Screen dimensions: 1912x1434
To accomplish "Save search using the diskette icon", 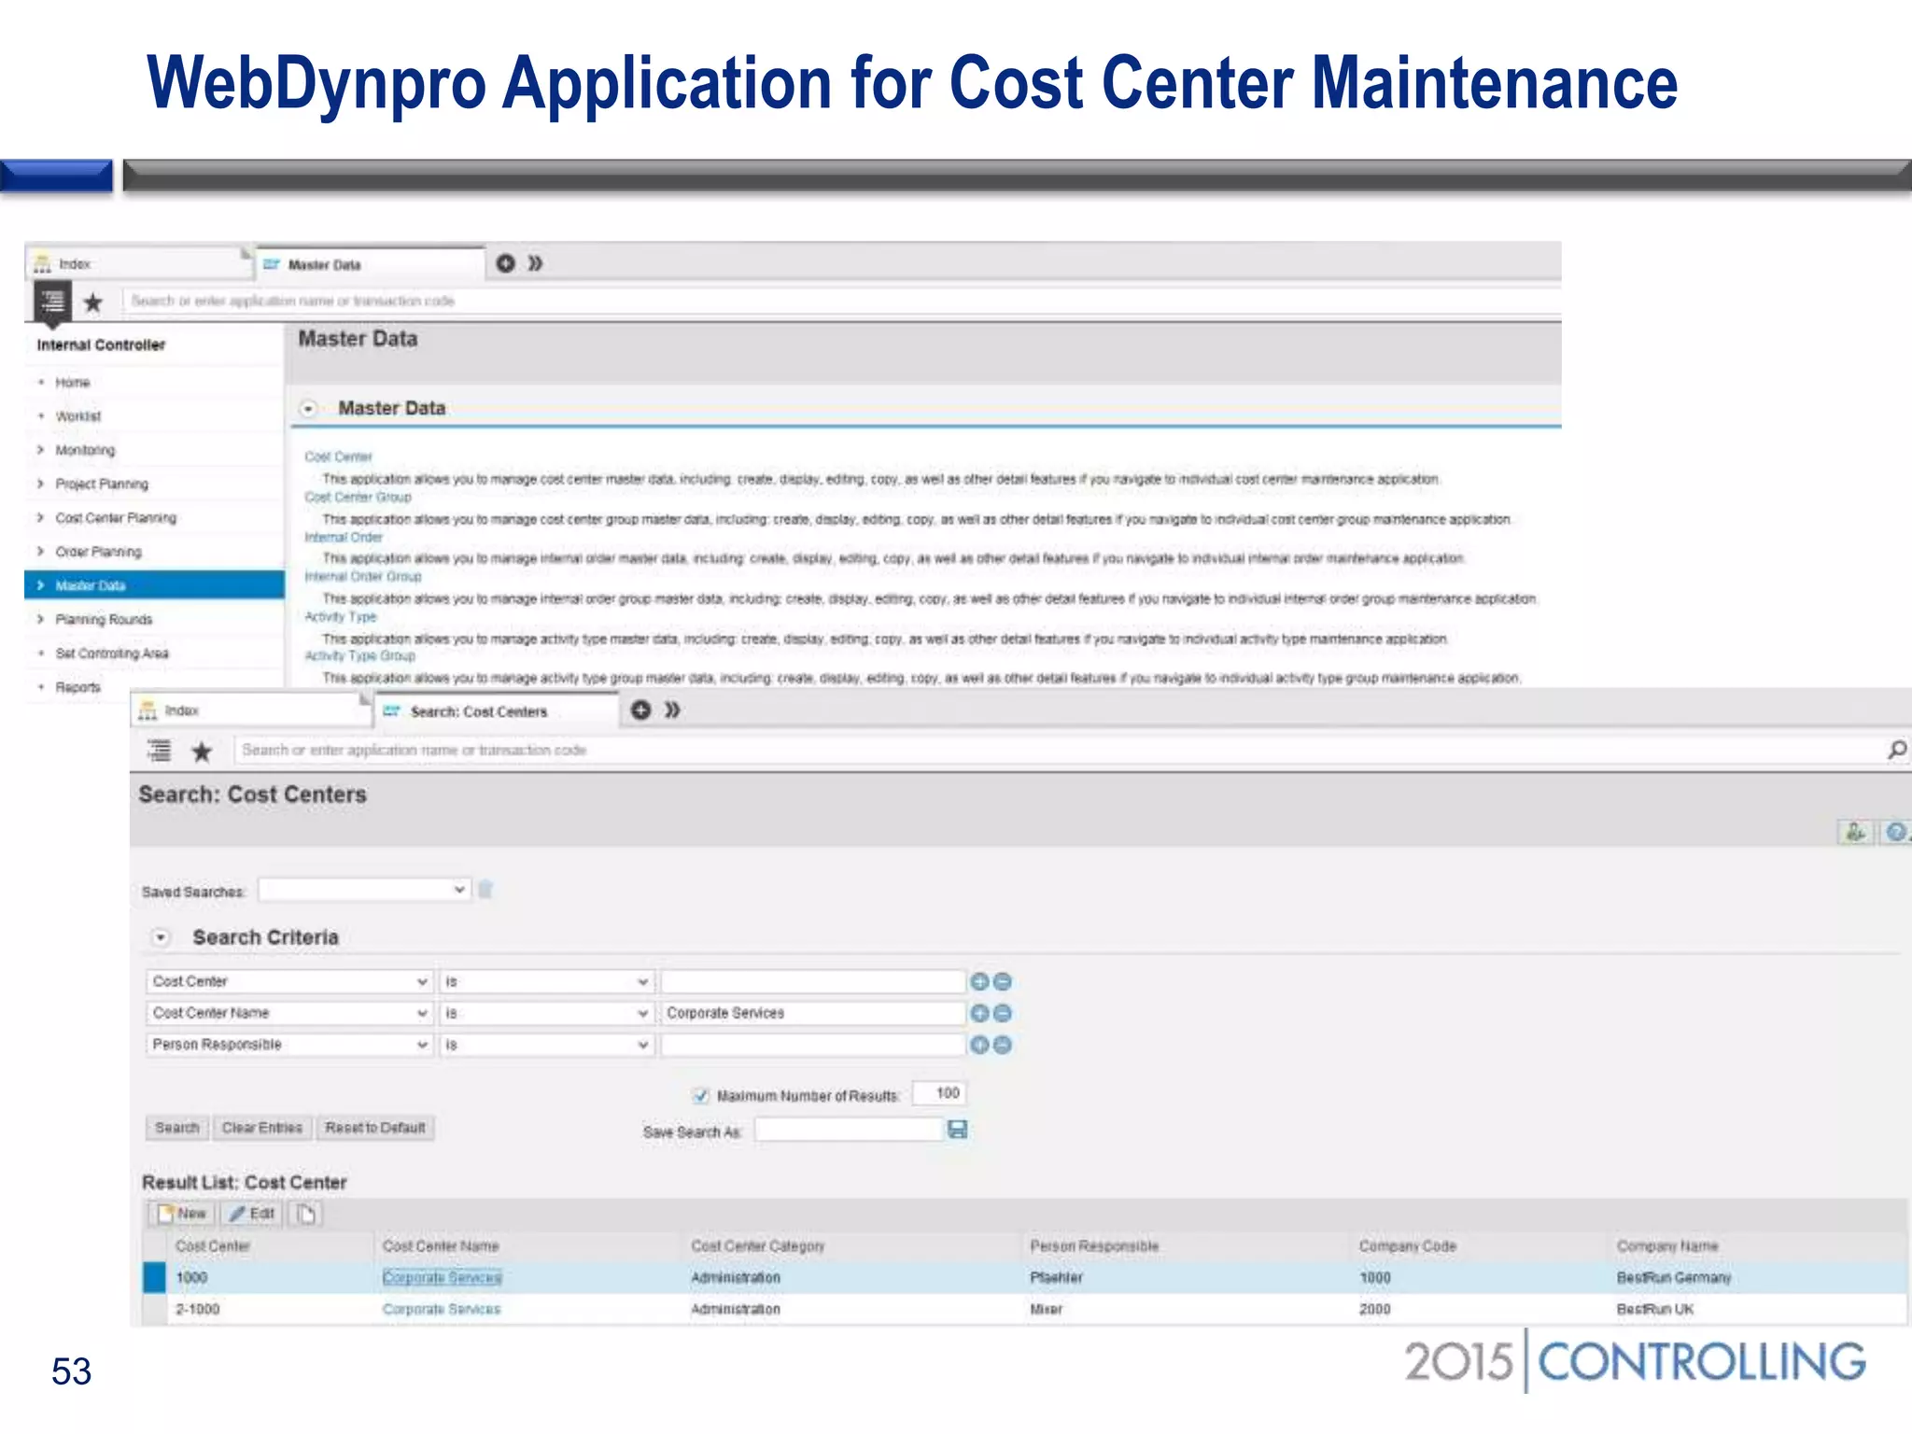I will click(958, 1130).
